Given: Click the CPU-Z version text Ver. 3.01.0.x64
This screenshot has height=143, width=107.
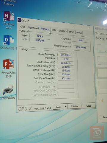Looking at the screenshot, I should (43, 108).
